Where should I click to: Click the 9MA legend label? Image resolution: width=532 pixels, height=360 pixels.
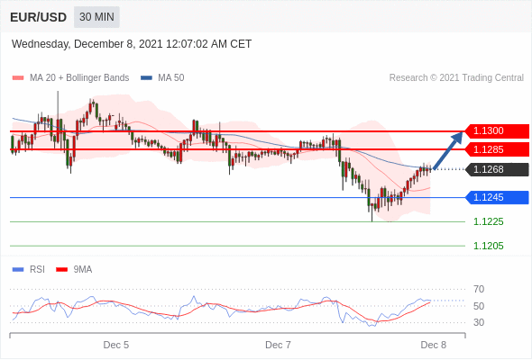[83, 270]
